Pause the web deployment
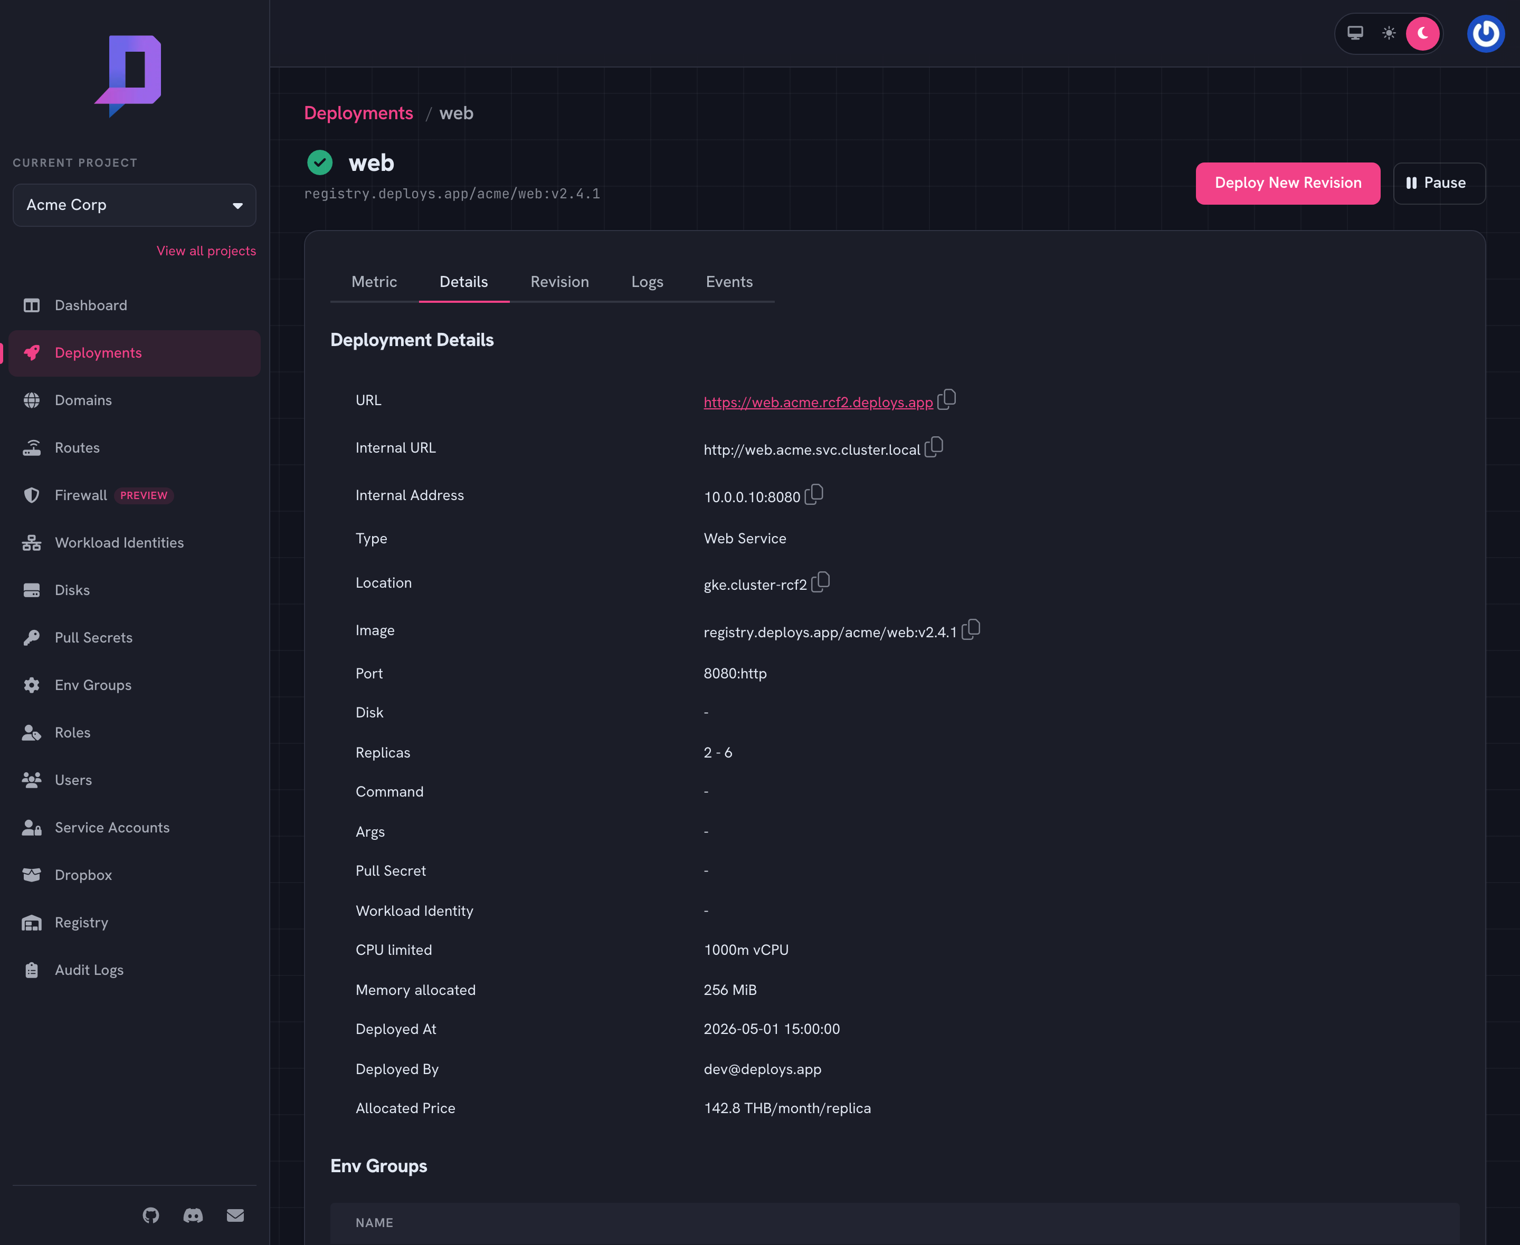 1439,184
